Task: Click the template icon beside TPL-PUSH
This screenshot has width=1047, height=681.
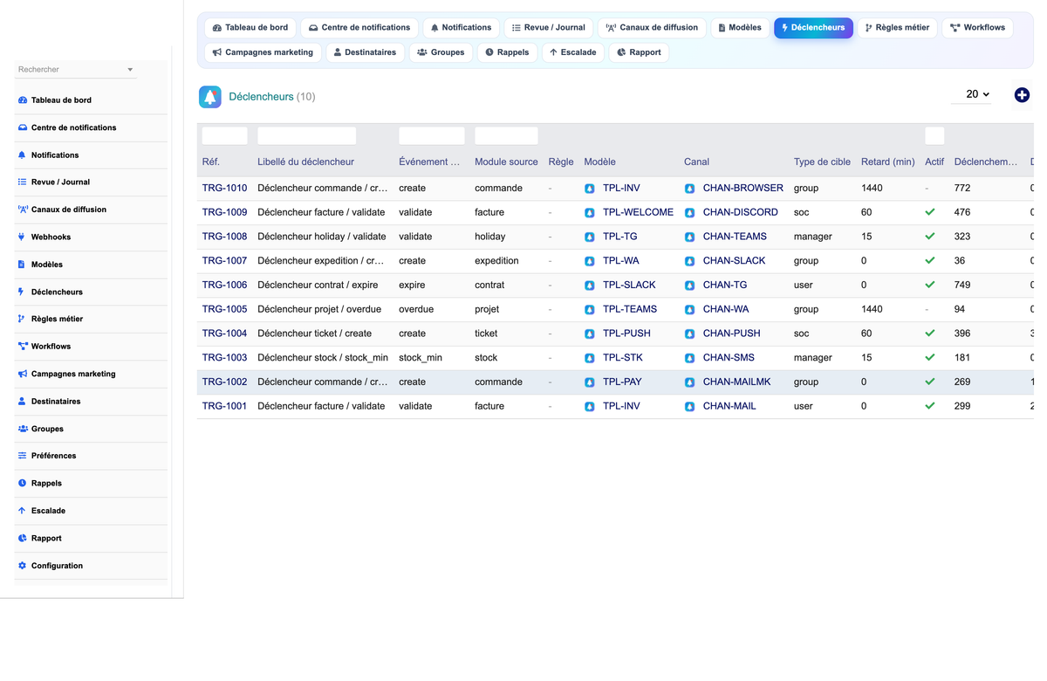Action: [x=590, y=334]
